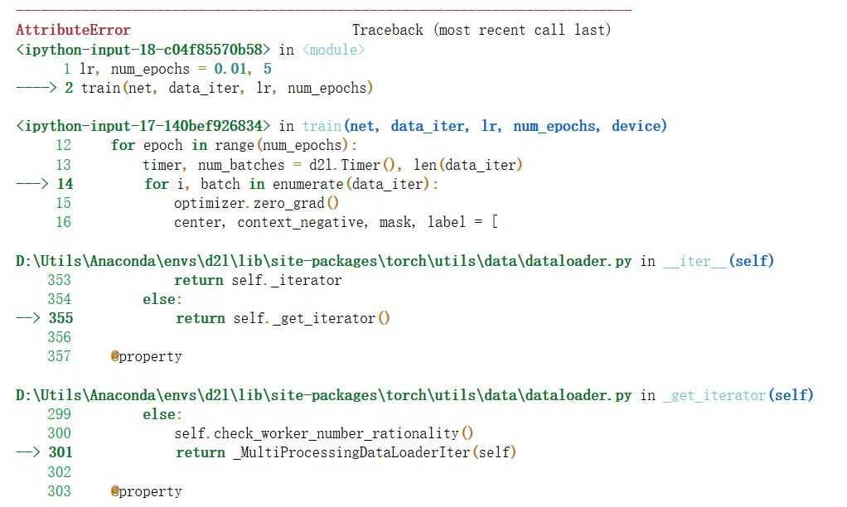Click line number 356
The image size is (847, 507).
(60, 337)
